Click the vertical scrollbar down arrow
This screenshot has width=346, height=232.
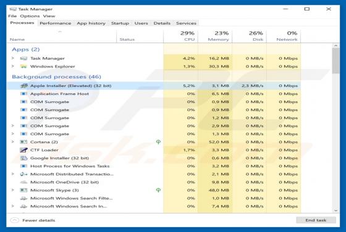(336, 210)
